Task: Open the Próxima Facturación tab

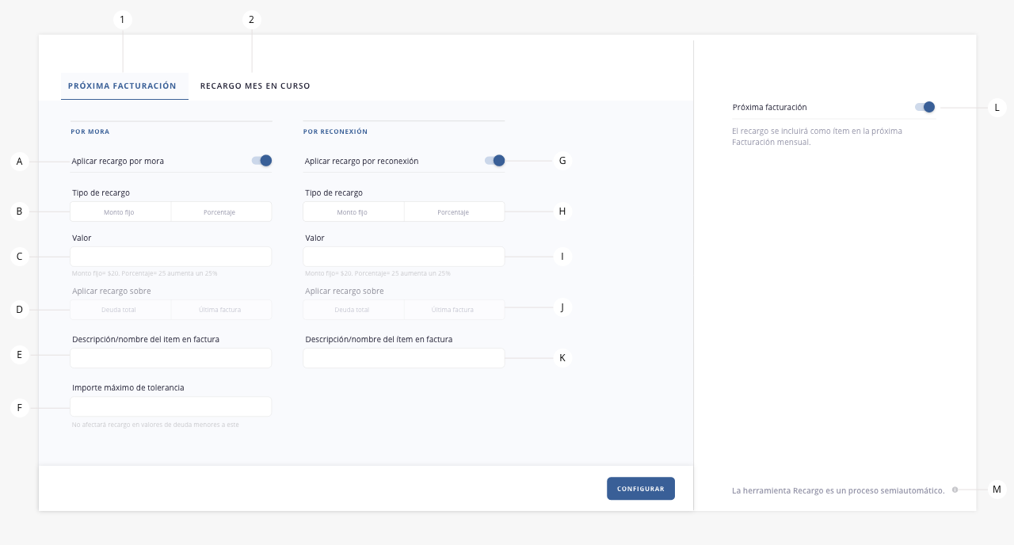Action: [122, 86]
